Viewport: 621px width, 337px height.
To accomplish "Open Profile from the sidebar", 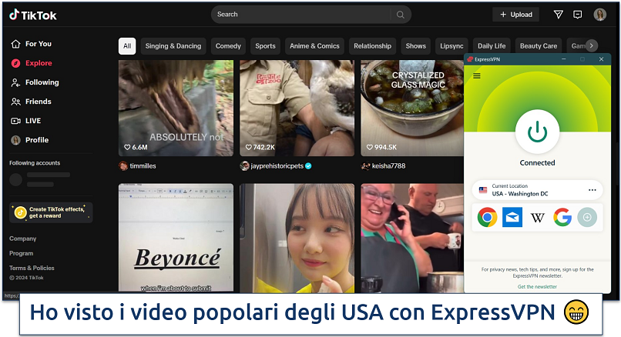I will click(30, 140).
